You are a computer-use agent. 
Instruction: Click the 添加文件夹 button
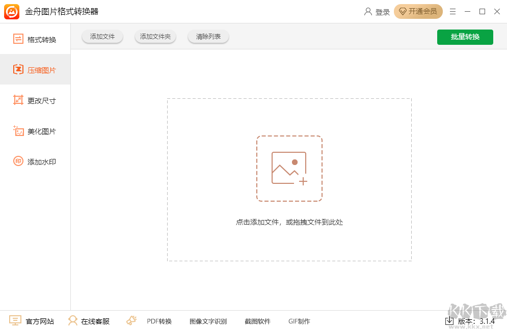[155, 36]
